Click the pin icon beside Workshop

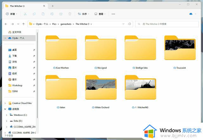pos(34,85)
